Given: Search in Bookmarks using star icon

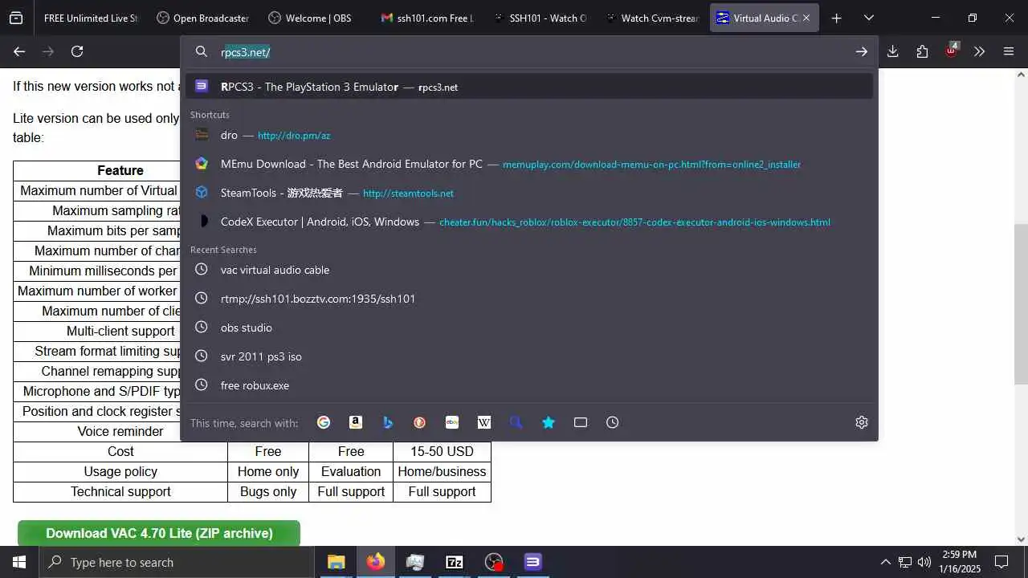Looking at the screenshot, I should click(549, 422).
